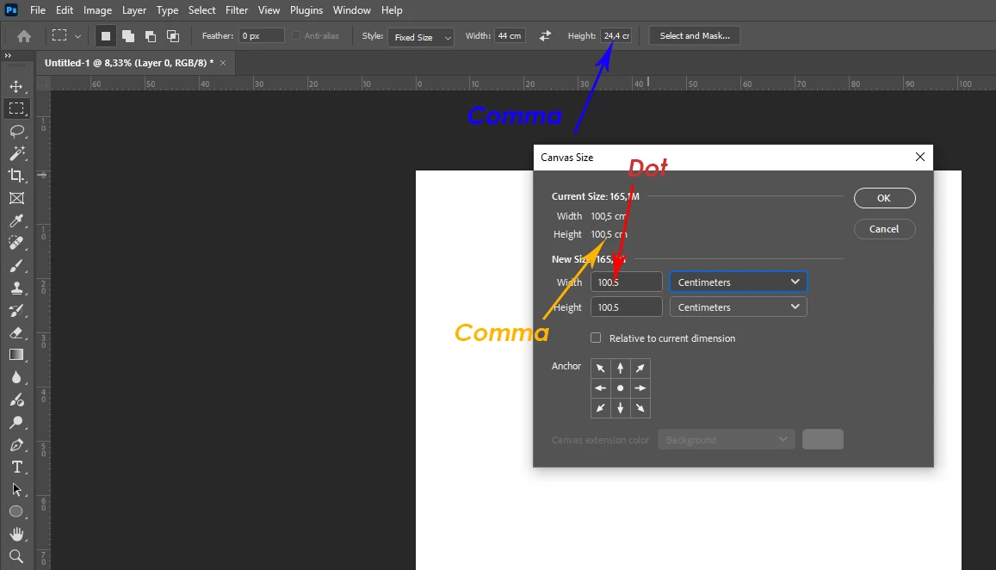Set anchor to middle-right arrow
This screenshot has height=570, width=996.
[640, 388]
